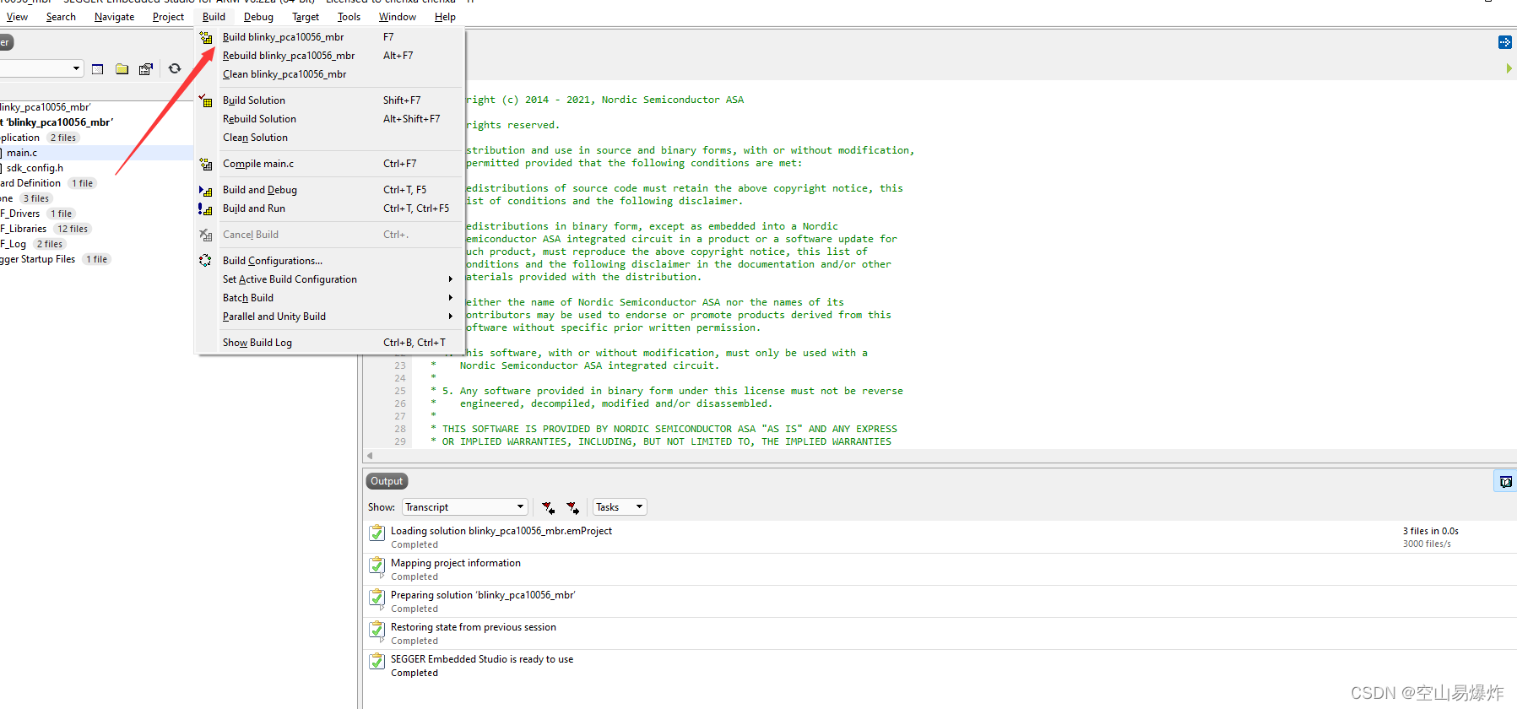Click the Output panel float icon at right
Image resolution: width=1517 pixels, height=709 pixels.
1505,482
